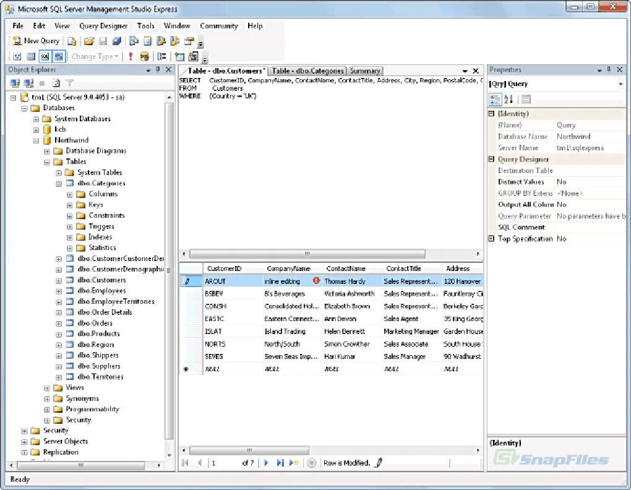Click the Properties Window toolbar icon
This screenshot has height=490, width=631.
click(x=189, y=41)
